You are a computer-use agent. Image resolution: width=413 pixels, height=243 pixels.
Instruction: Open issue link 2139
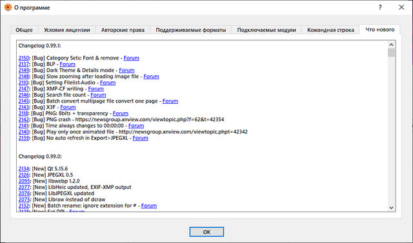[24, 138]
